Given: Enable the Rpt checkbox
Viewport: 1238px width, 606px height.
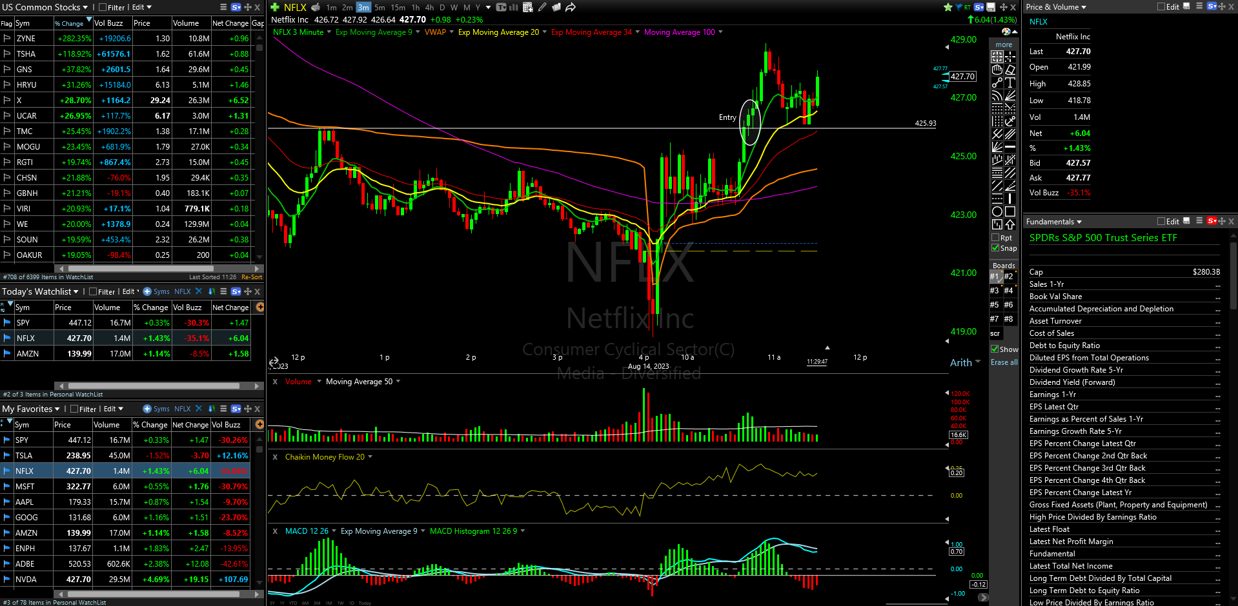Looking at the screenshot, I should point(995,238).
